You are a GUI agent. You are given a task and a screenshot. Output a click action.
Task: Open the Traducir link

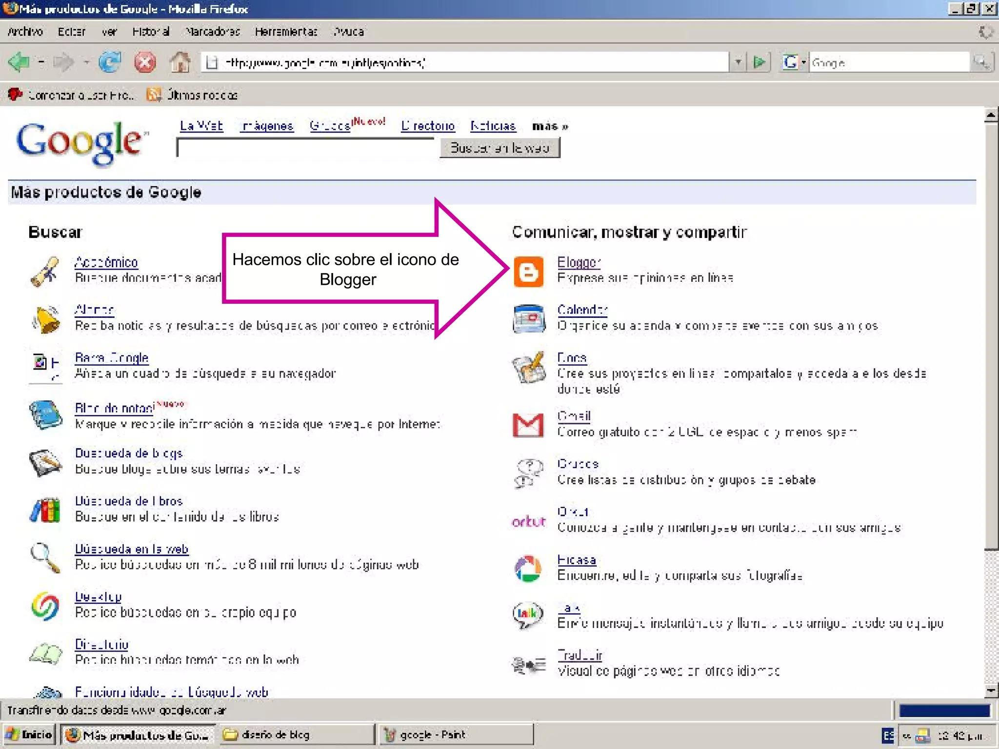coord(579,655)
